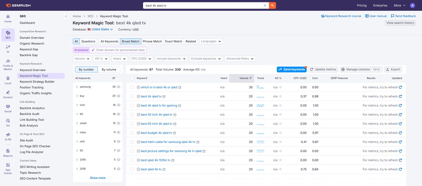Open SERP view for 'best 65 inch 4k qled tv'
Screen dimensions: 422x186
coord(175,124)
